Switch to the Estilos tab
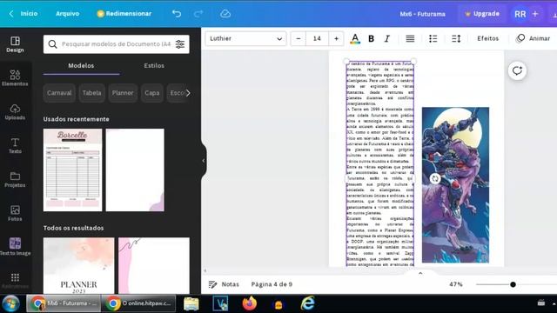 tap(154, 66)
